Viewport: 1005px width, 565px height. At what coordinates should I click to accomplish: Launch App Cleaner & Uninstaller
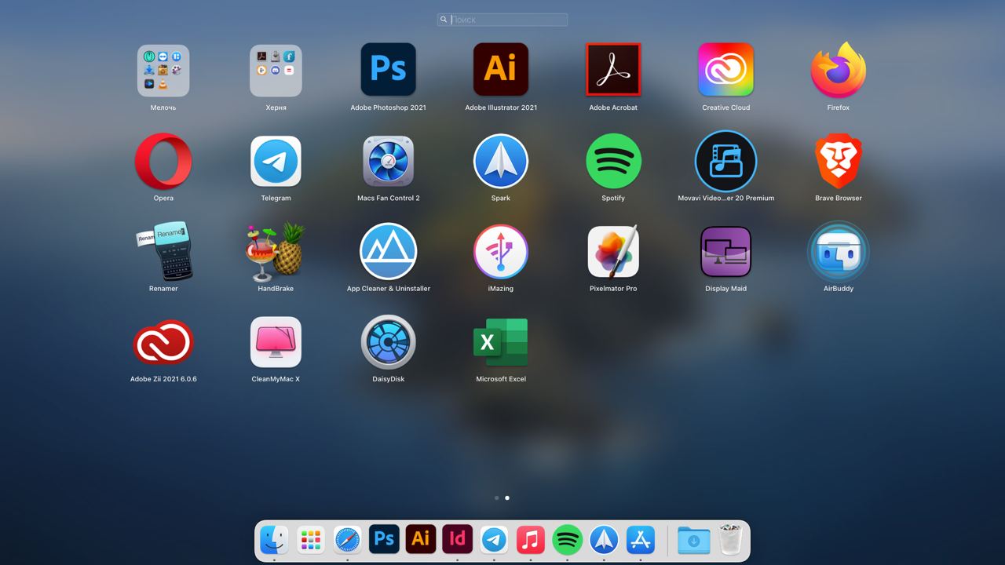388,251
